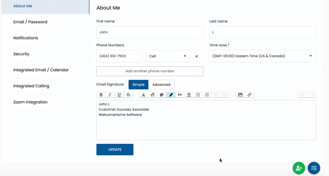Click the indent icon
Viewport: 329px width, 176px height.
point(225,95)
